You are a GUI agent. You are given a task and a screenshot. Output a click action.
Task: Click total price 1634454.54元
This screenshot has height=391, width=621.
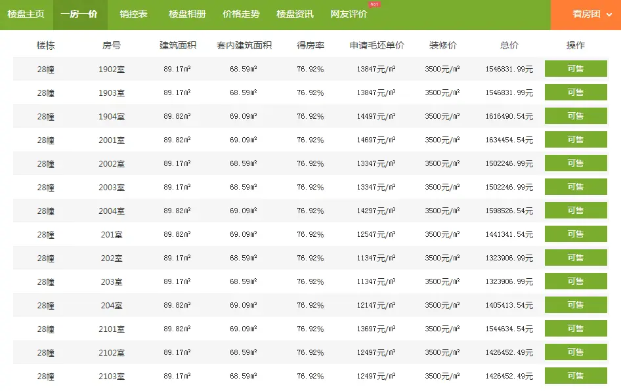pyautogui.click(x=509, y=140)
